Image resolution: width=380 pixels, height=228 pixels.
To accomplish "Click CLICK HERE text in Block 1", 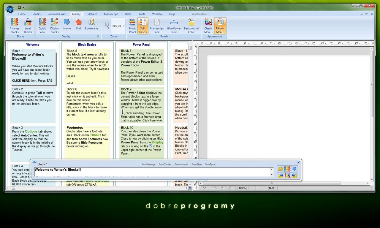I will [x=21, y=81].
